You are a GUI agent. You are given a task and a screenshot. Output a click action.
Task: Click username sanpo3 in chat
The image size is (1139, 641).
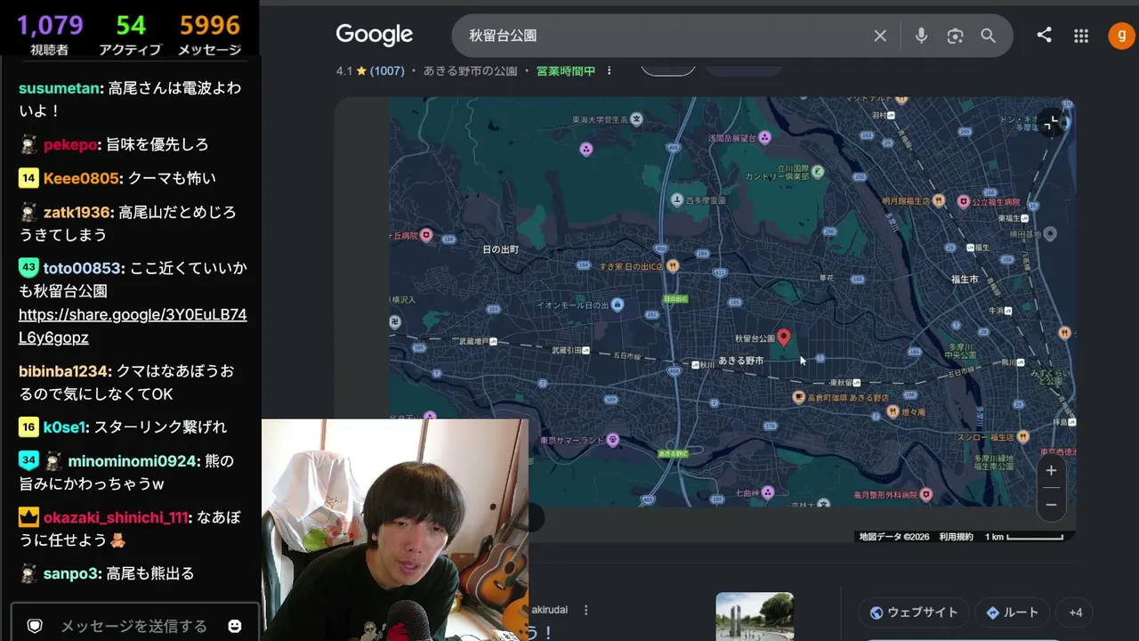pyautogui.click(x=71, y=573)
